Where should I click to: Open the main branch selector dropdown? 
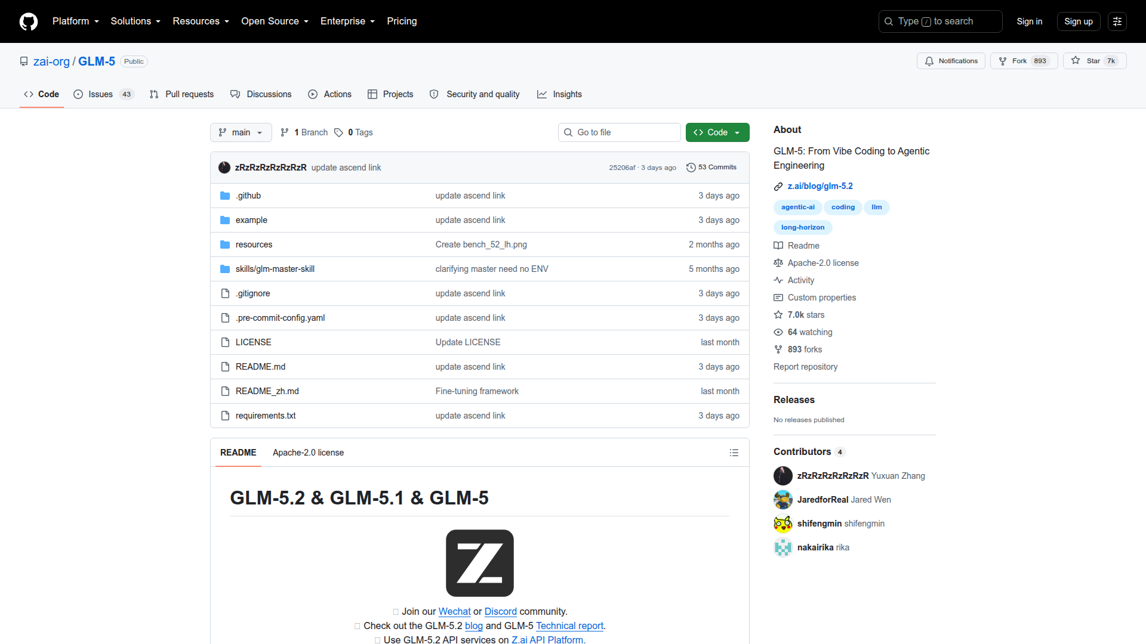(x=241, y=132)
